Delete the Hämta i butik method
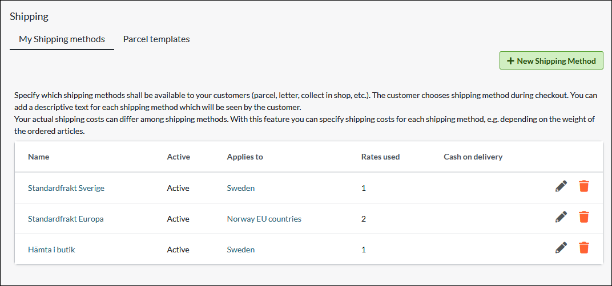Image resolution: width=612 pixels, height=286 pixels. (583, 248)
